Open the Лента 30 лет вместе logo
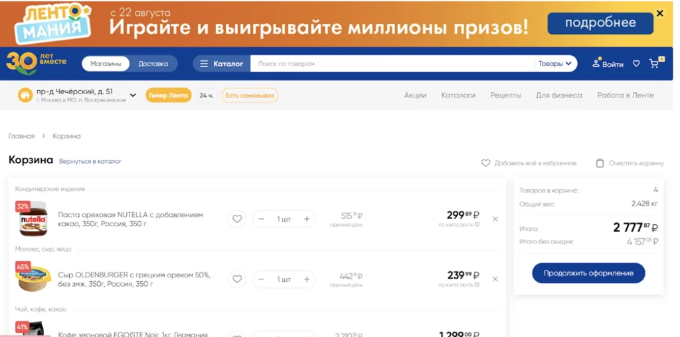The image size is (680, 337). [36, 63]
